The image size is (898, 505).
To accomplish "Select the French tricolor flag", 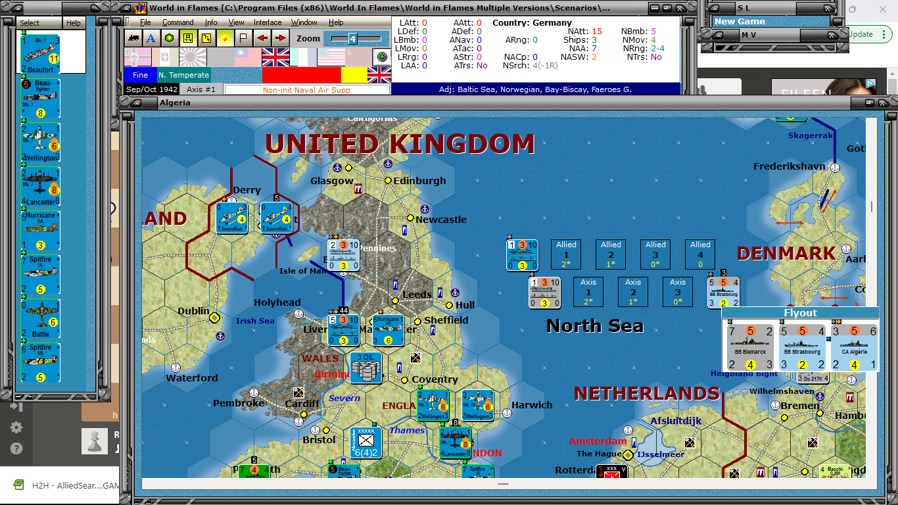I will pos(303,57).
